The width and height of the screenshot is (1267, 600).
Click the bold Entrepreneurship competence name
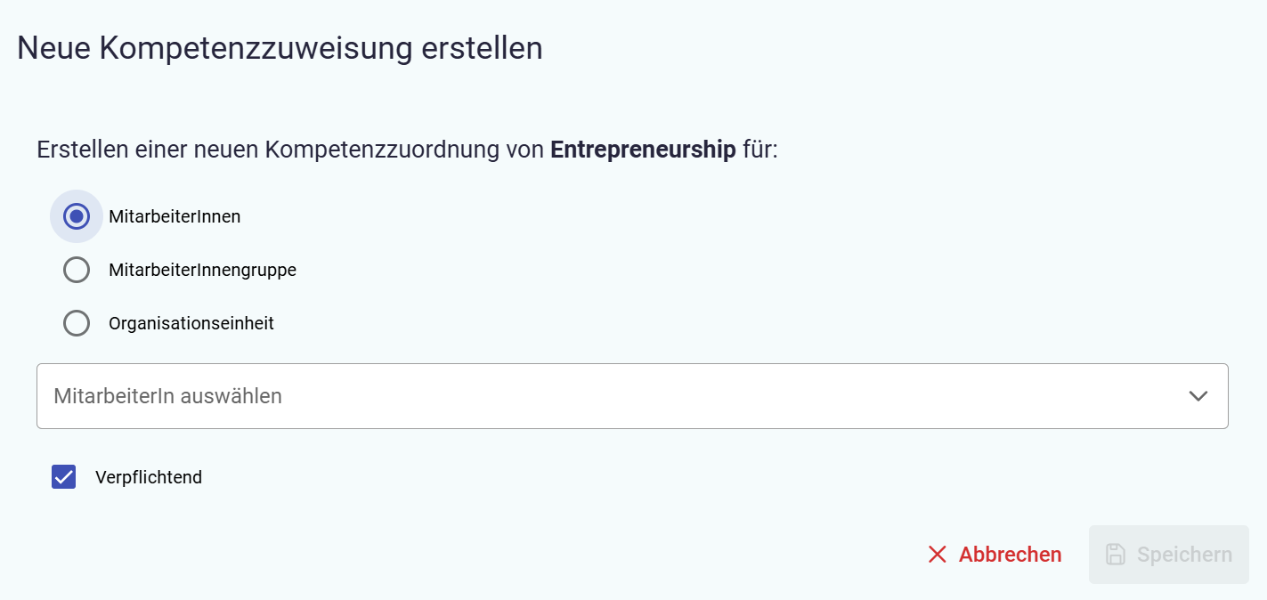pyautogui.click(x=643, y=150)
